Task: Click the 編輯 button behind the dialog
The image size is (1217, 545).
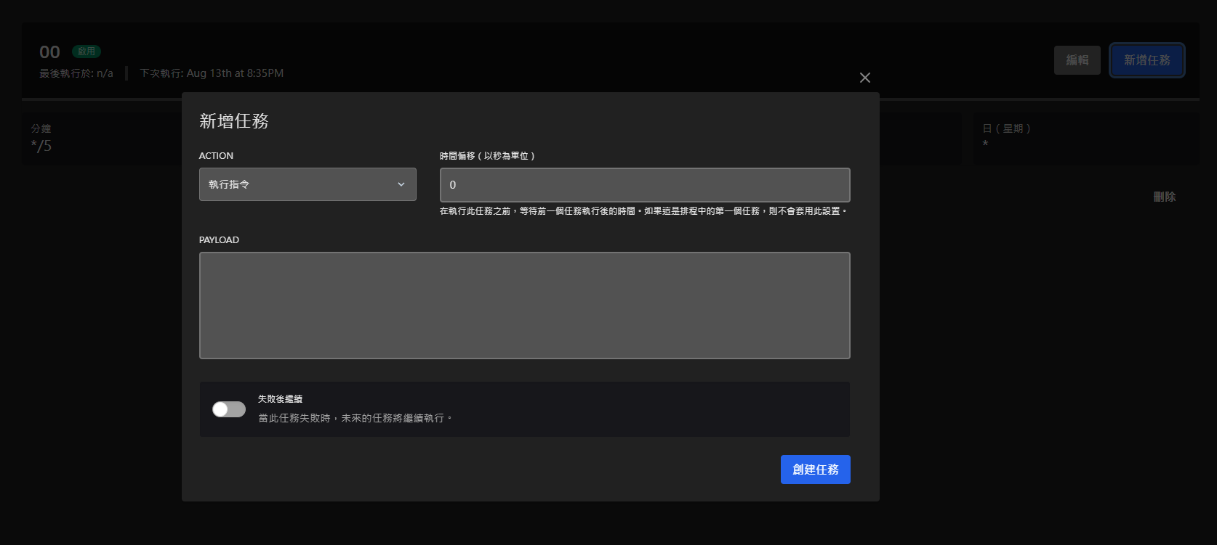Action: 1077,60
